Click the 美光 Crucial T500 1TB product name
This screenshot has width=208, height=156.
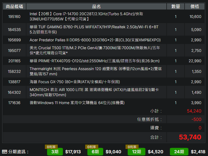pos(95,50)
